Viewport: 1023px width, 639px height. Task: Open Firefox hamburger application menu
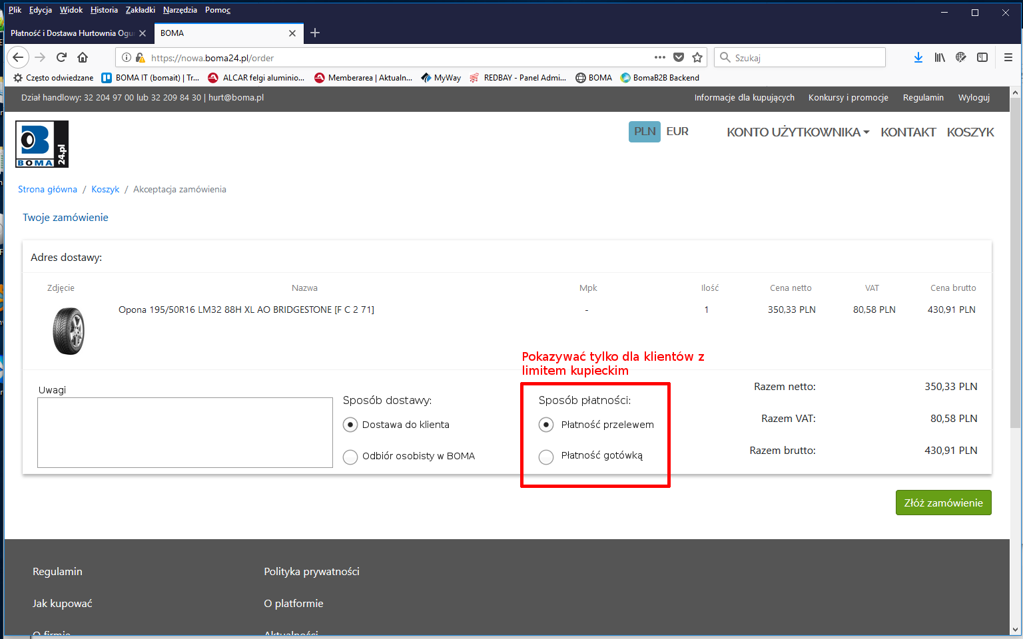(x=1008, y=57)
